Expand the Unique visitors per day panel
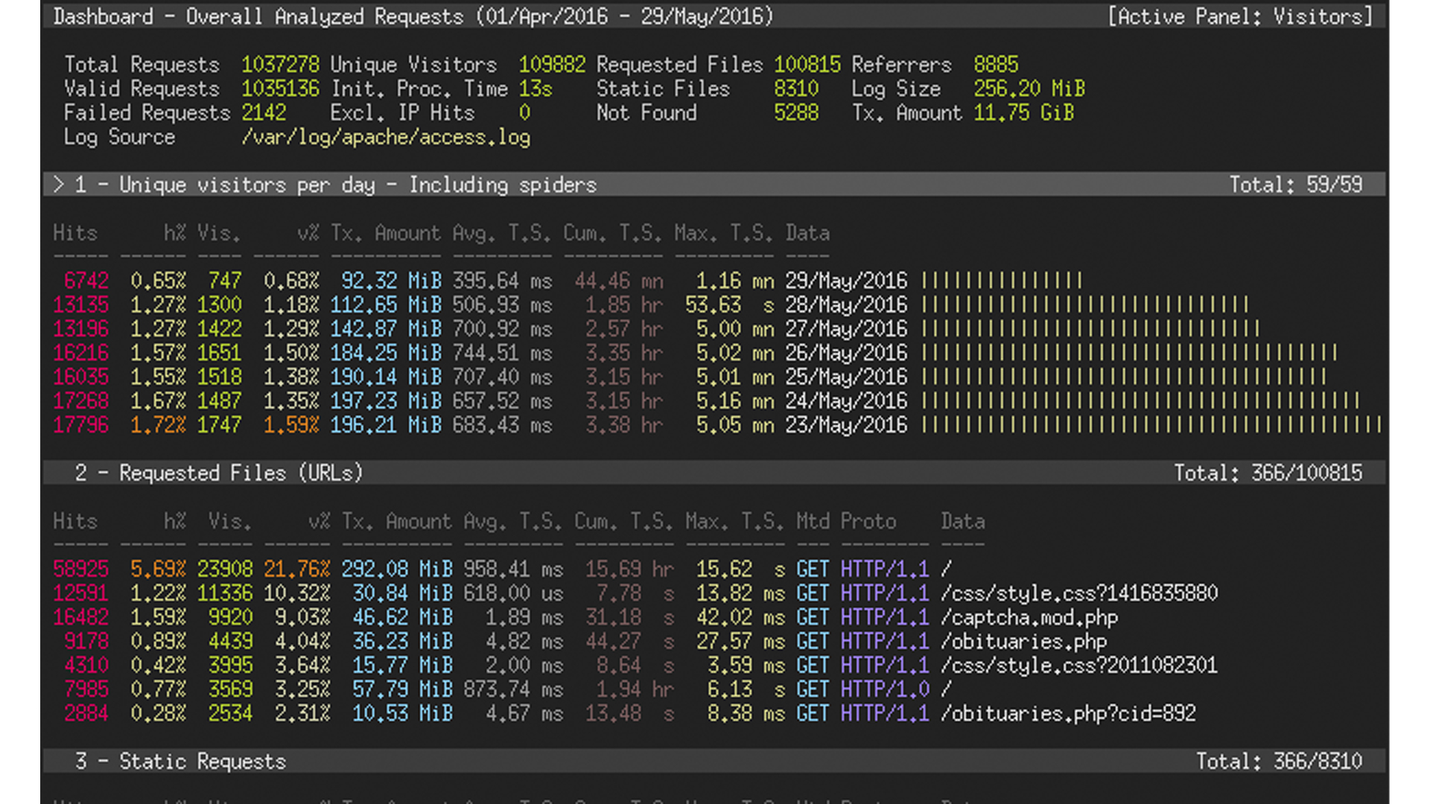 pyautogui.click(x=335, y=185)
